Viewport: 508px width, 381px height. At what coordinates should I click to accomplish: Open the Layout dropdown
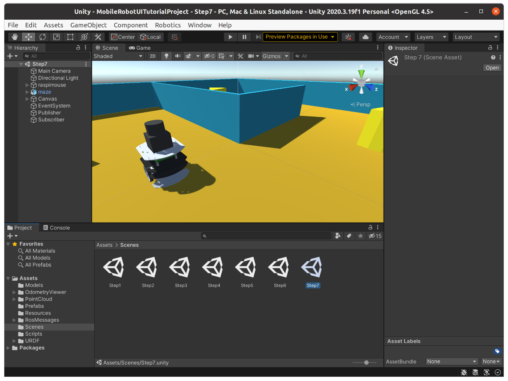coord(476,37)
